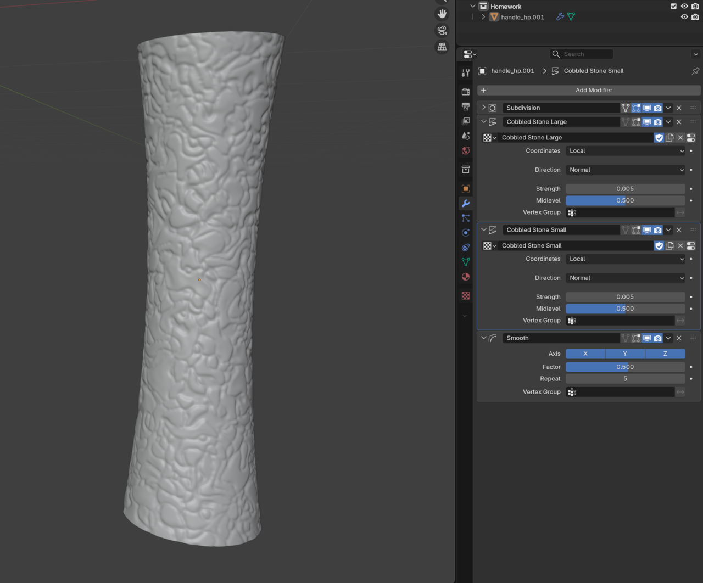The image size is (703, 583).
Task: Remove the Cobbled Stone Large modifier
Action: pos(679,122)
